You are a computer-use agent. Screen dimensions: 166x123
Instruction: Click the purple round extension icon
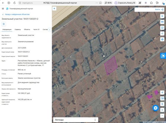[146, 3]
